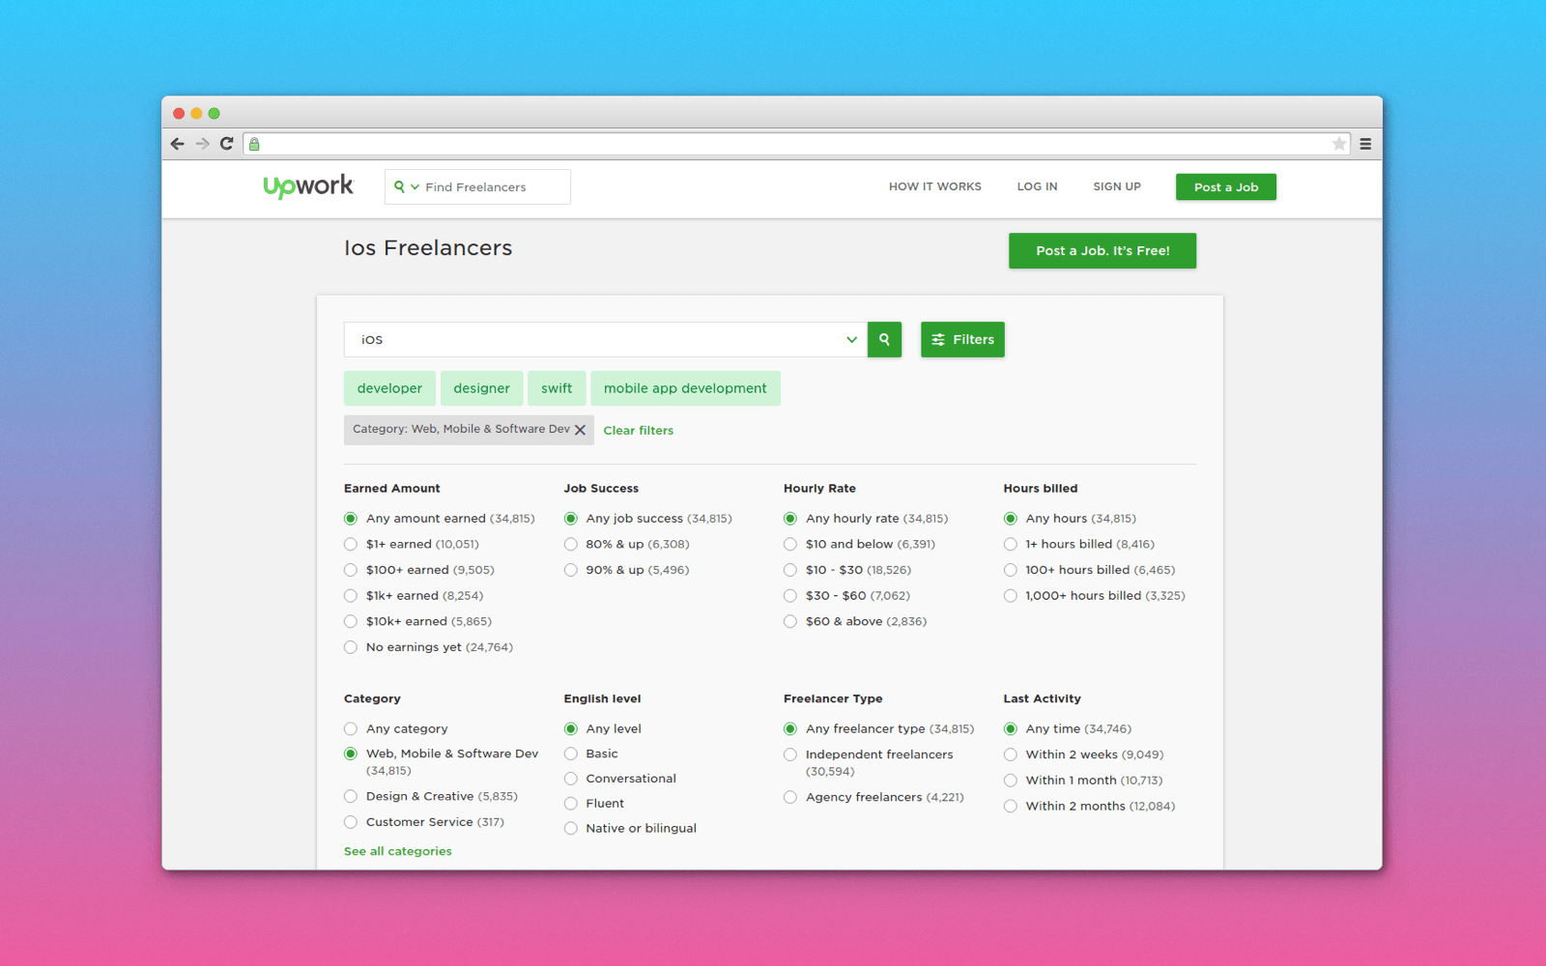Select Any hourly rate radio

pos(790,519)
